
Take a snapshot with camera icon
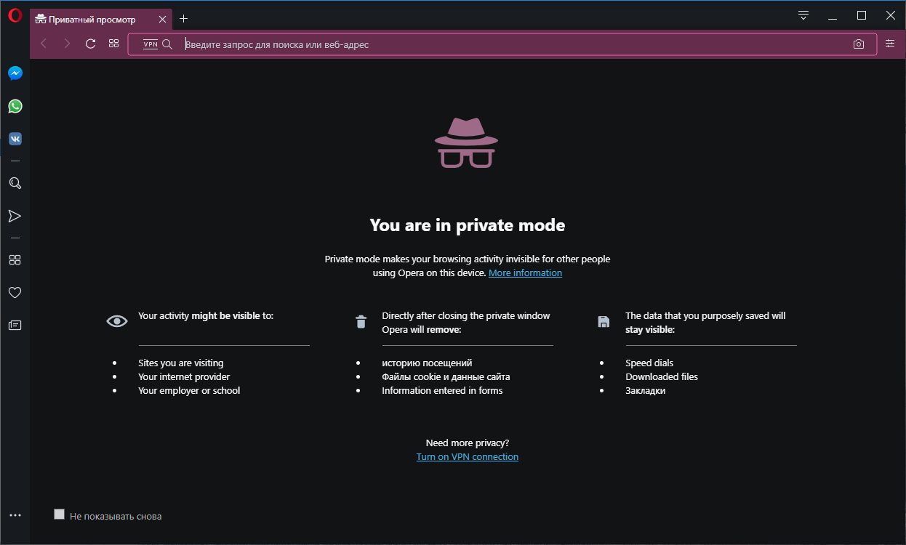[x=859, y=44]
